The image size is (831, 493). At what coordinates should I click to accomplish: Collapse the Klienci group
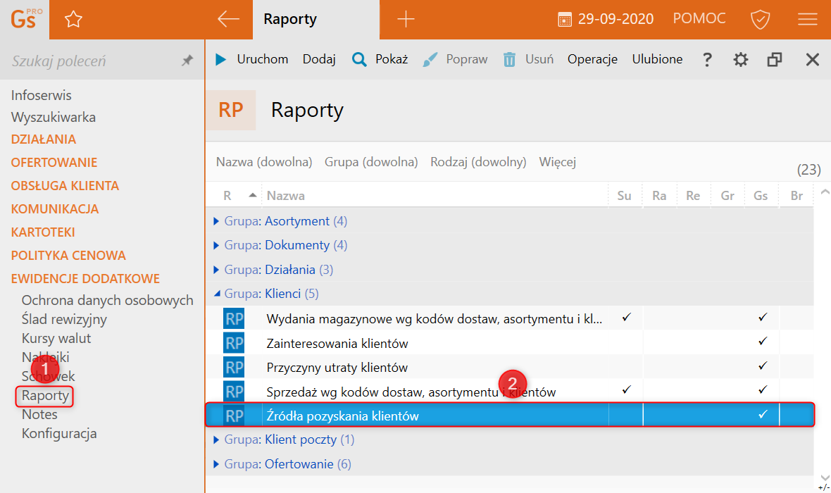[x=217, y=294]
